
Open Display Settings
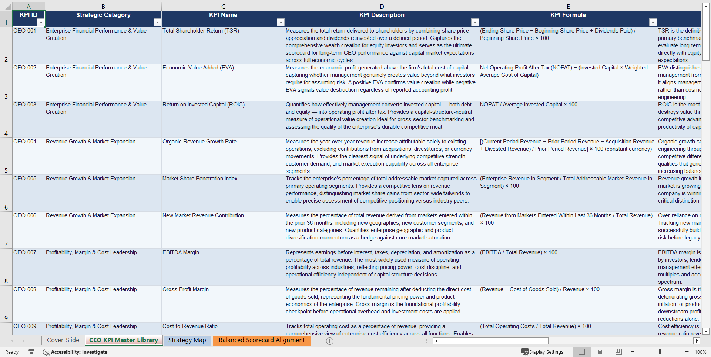click(543, 352)
